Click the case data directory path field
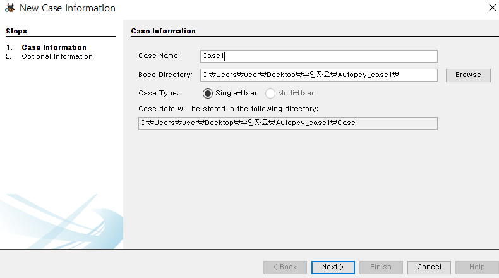This screenshot has height=278, width=499. 287,123
